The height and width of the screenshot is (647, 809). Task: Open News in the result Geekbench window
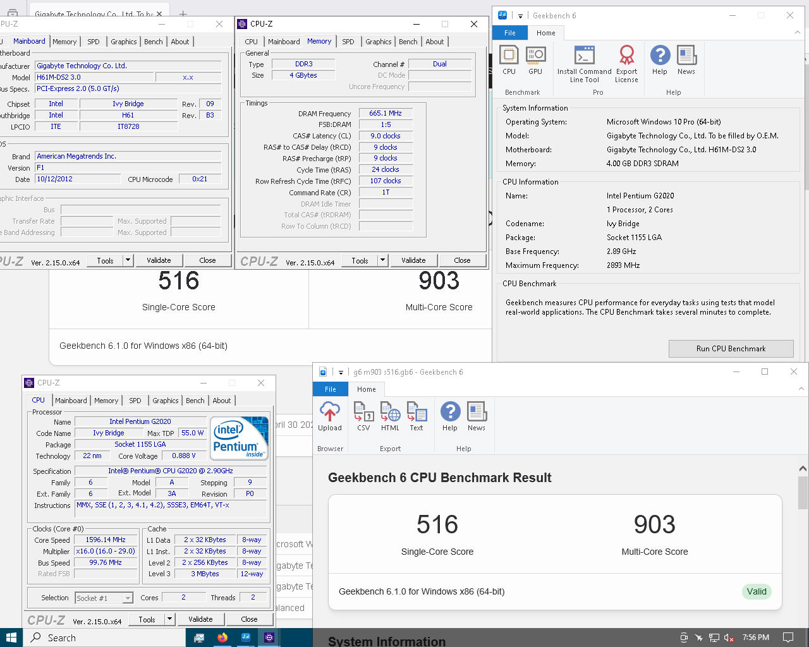pyautogui.click(x=477, y=417)
